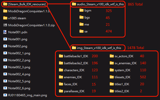
Task: Select the Note001.png image icon
Action: point(5,39)
